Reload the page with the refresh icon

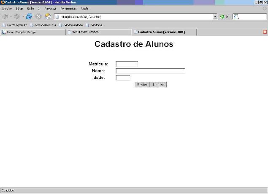point(29,16)
